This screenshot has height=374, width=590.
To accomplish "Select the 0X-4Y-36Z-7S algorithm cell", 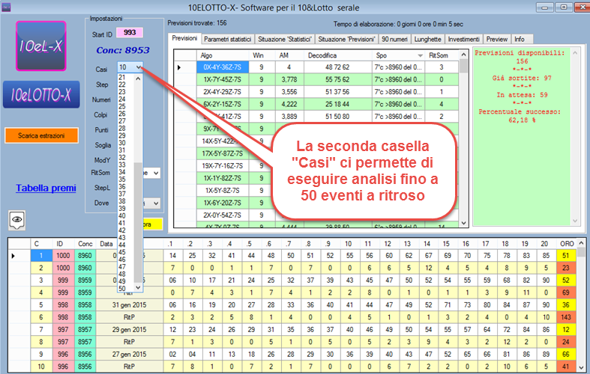I will (221, 67).
